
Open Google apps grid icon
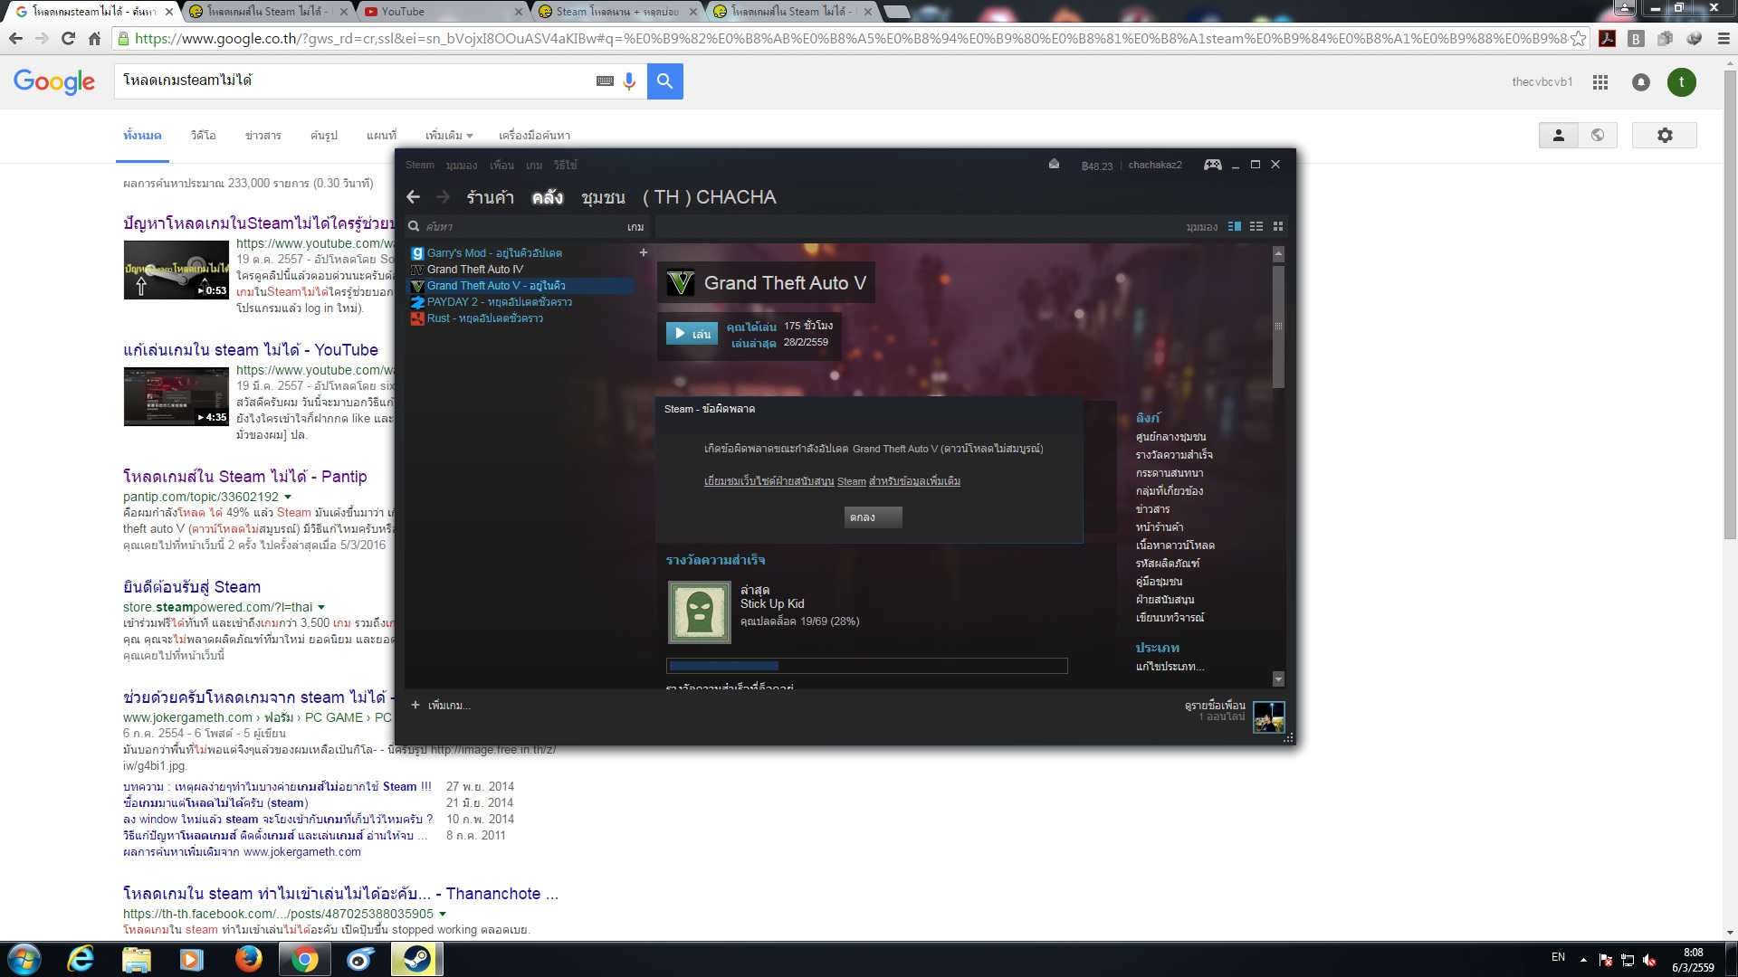click(1600, 82)
